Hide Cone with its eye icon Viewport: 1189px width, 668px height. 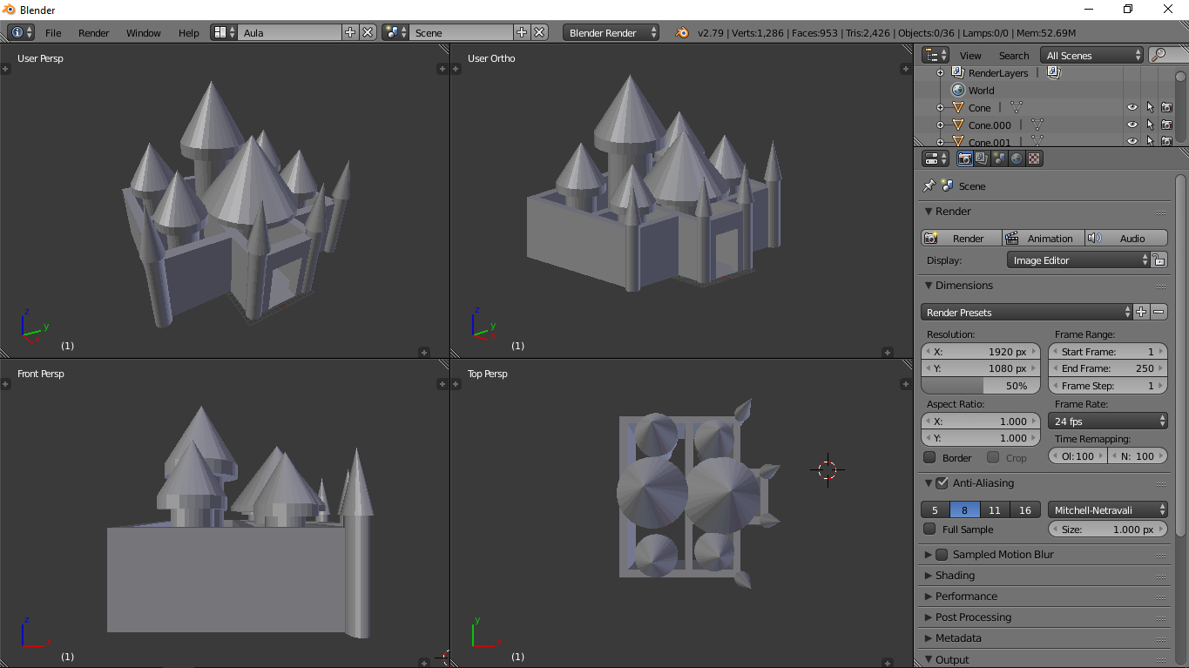click(1132, 108)
